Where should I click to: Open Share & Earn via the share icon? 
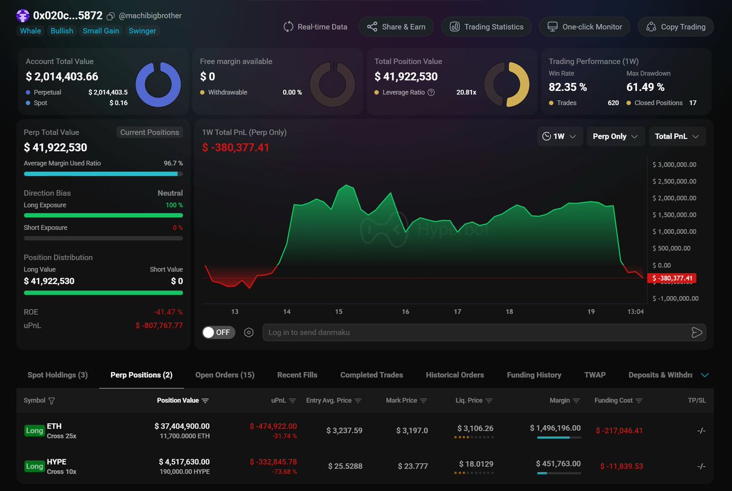tap(373, 27)
